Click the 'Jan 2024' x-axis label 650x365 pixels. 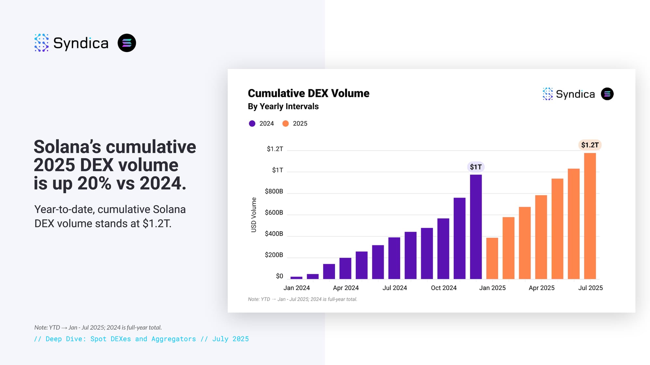pyautogui.click(x=296, y=288)
